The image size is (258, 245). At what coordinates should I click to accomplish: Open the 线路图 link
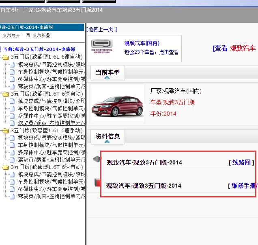pos(241,162)
